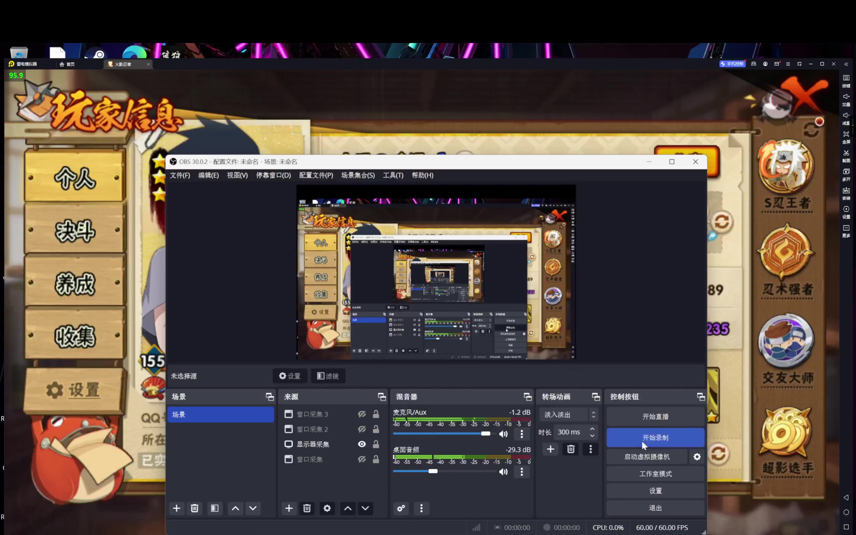The image size is (856, 535).
Task: Open emulator 设置 hexagon settings icon
Action: (x=846, y=212)
